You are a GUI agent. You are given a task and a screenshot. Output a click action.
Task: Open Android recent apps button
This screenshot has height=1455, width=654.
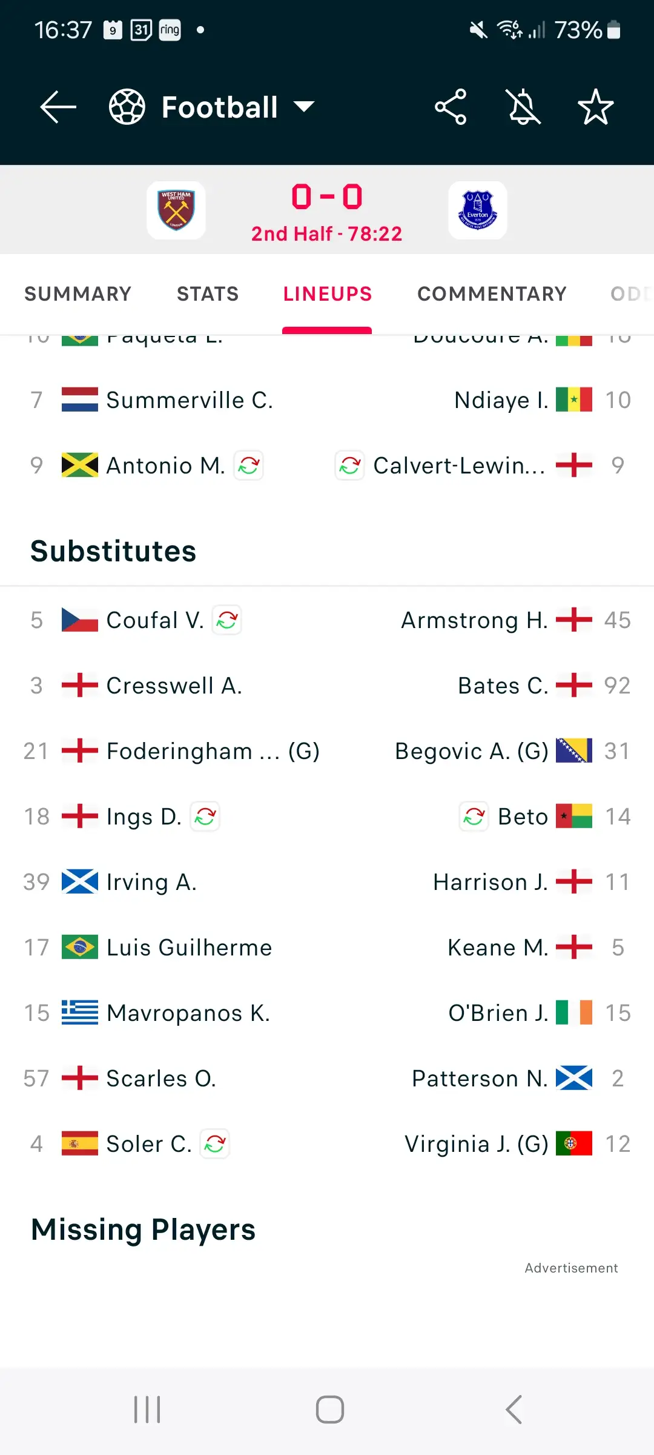147,1410
